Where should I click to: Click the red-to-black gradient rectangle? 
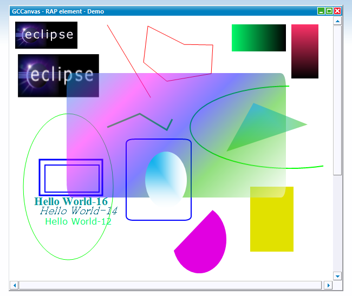305,51
